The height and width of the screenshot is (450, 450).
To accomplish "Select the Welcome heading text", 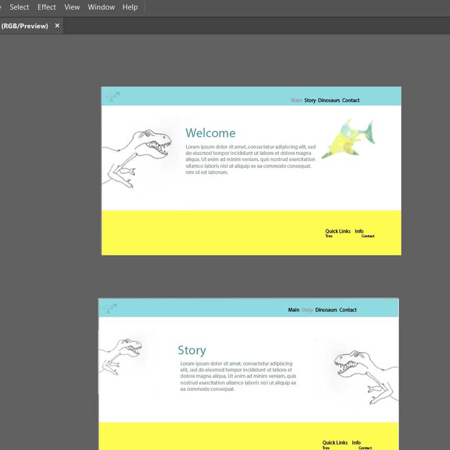I will point(210,133).
